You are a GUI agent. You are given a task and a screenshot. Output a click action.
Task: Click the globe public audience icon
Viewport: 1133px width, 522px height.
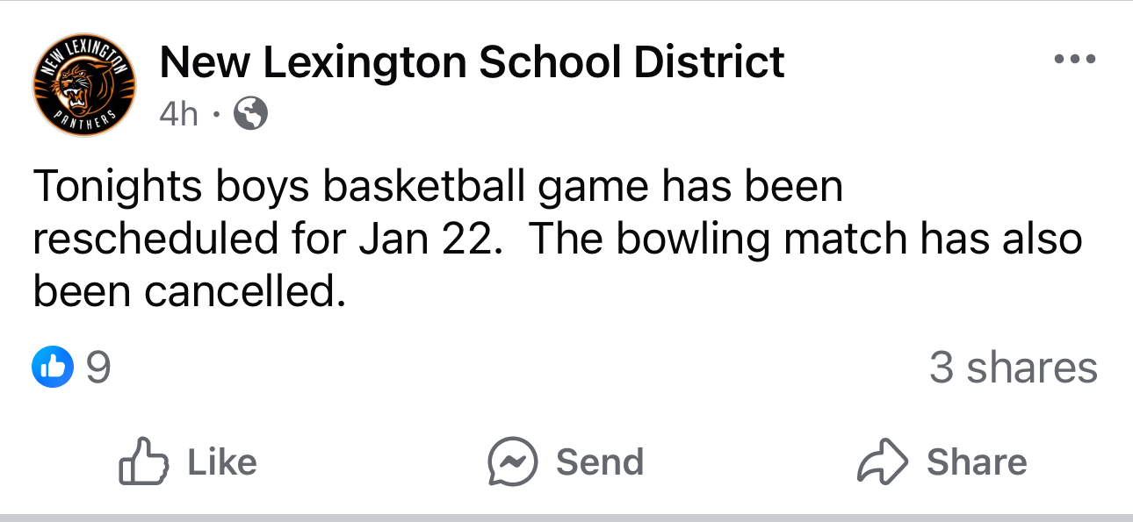(x=249, y=113)
